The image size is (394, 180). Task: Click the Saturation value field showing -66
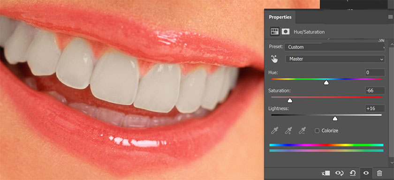pyautogui.click(x=375, y=90)
